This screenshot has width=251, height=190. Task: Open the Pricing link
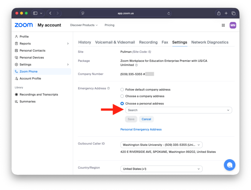pyautogui.click(x=109, y=25)
